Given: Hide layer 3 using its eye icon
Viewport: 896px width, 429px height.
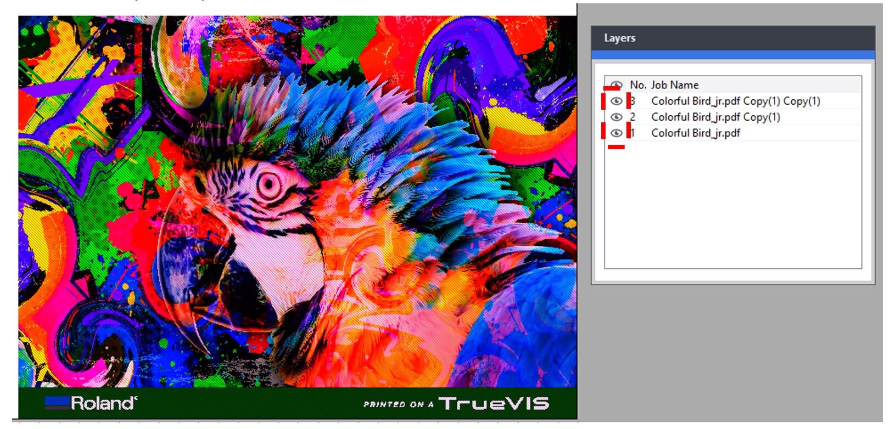Looking at the screenshot, I should [616, 101].
